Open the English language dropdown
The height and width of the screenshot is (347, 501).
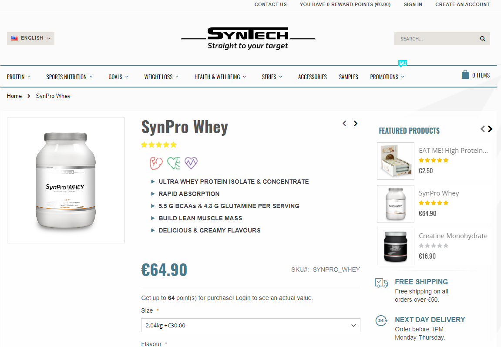[x=30, y=39]
